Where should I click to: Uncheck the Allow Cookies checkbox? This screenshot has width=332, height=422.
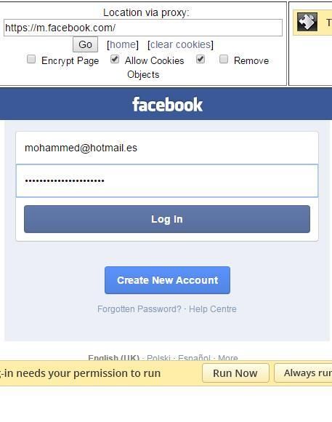tap(115, 59)
